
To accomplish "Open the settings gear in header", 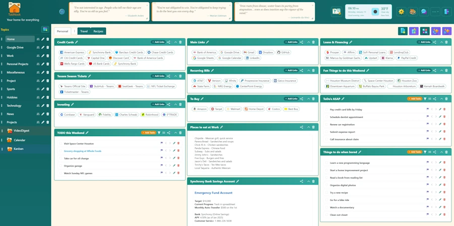I will [401, 12].
